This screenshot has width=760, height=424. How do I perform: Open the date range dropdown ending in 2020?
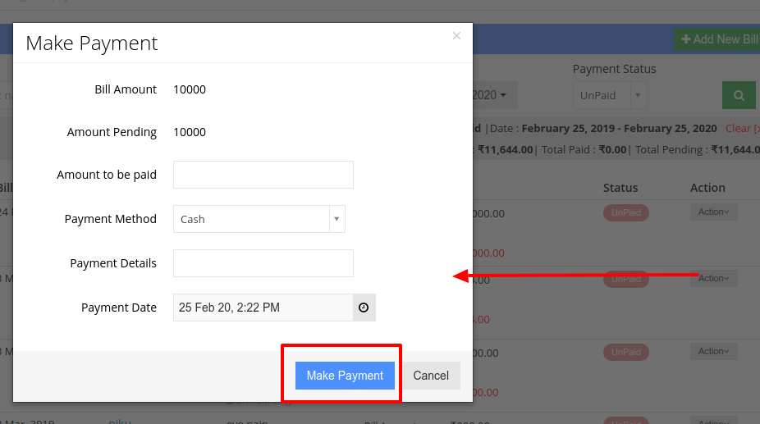(493, 95)
